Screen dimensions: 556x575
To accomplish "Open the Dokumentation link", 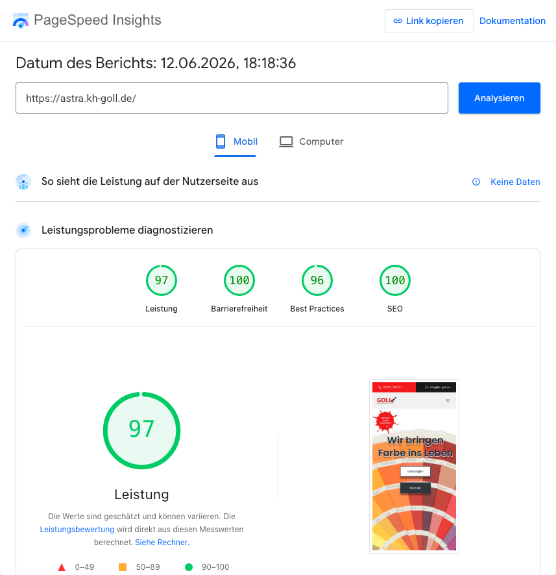I will (512, 21).
